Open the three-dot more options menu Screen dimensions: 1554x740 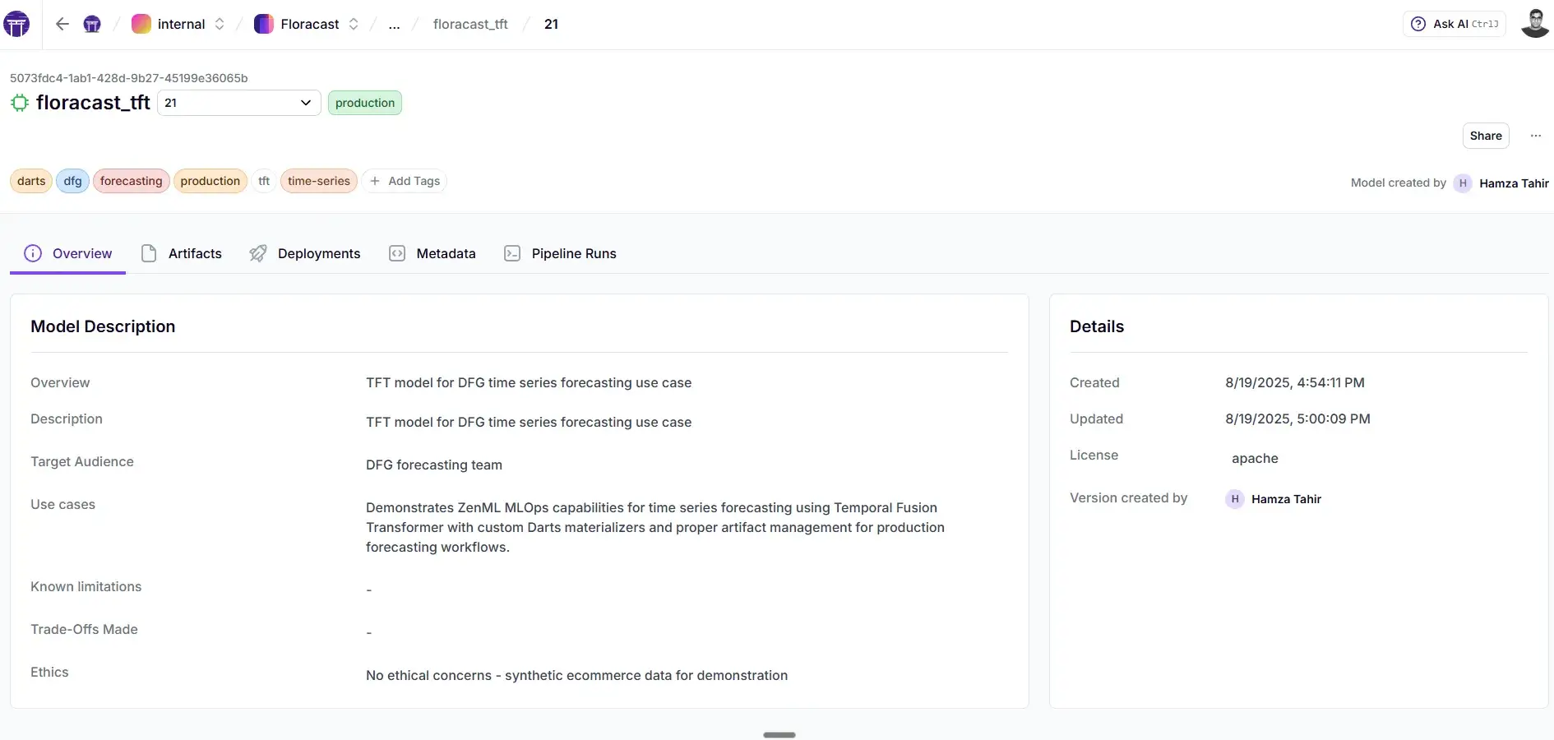pos(1535,136)
